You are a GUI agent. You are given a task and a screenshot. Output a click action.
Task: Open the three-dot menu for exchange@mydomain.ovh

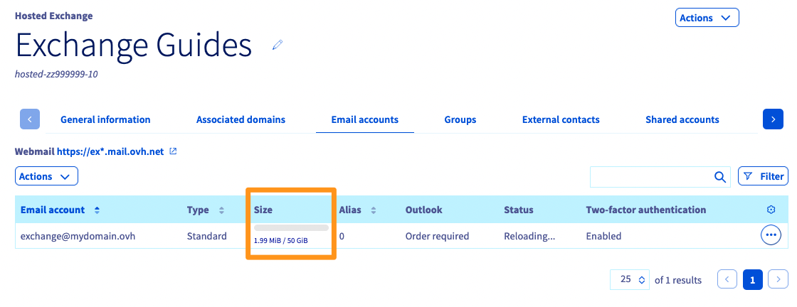click(x=771, y=235)
